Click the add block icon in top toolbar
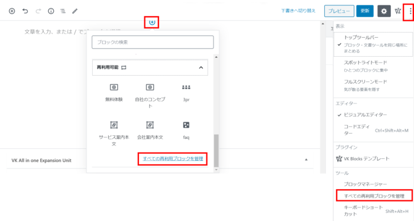 [12, 11]
